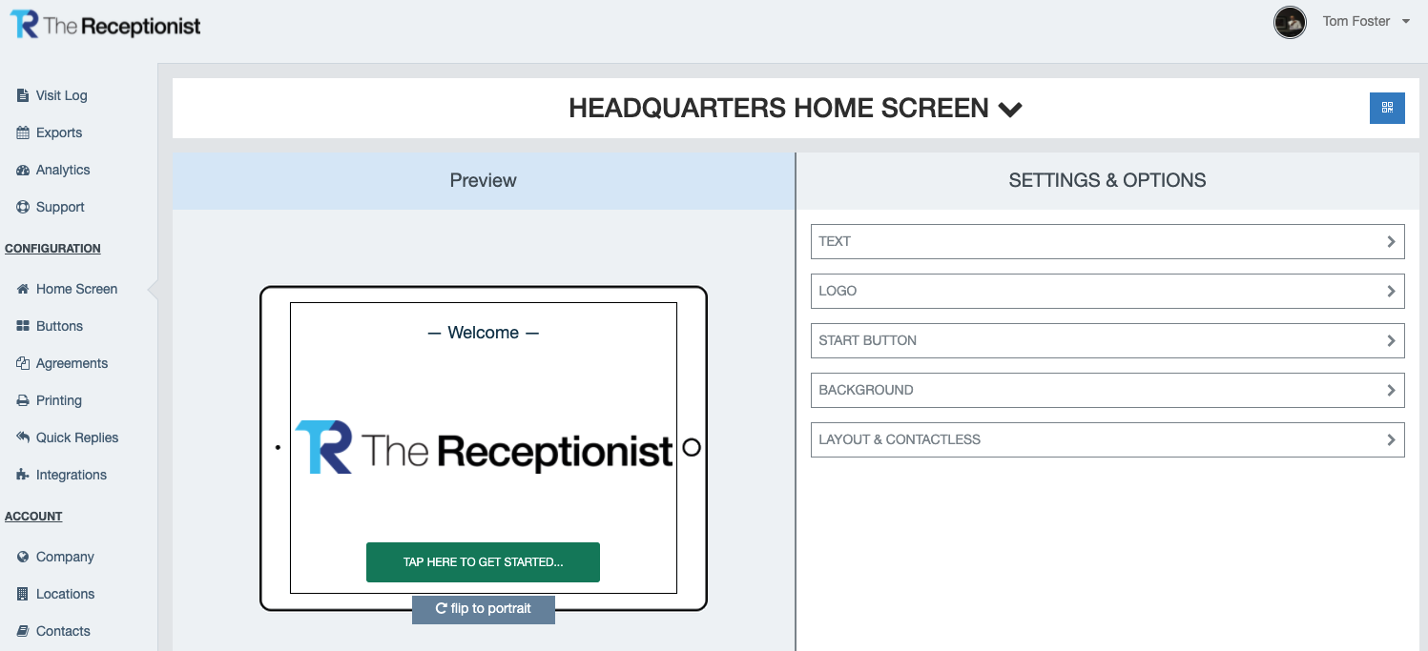Click flip to portrait below the tablet preview
The height and width of the screenshot is (651, 1428).
click(483, 609)
